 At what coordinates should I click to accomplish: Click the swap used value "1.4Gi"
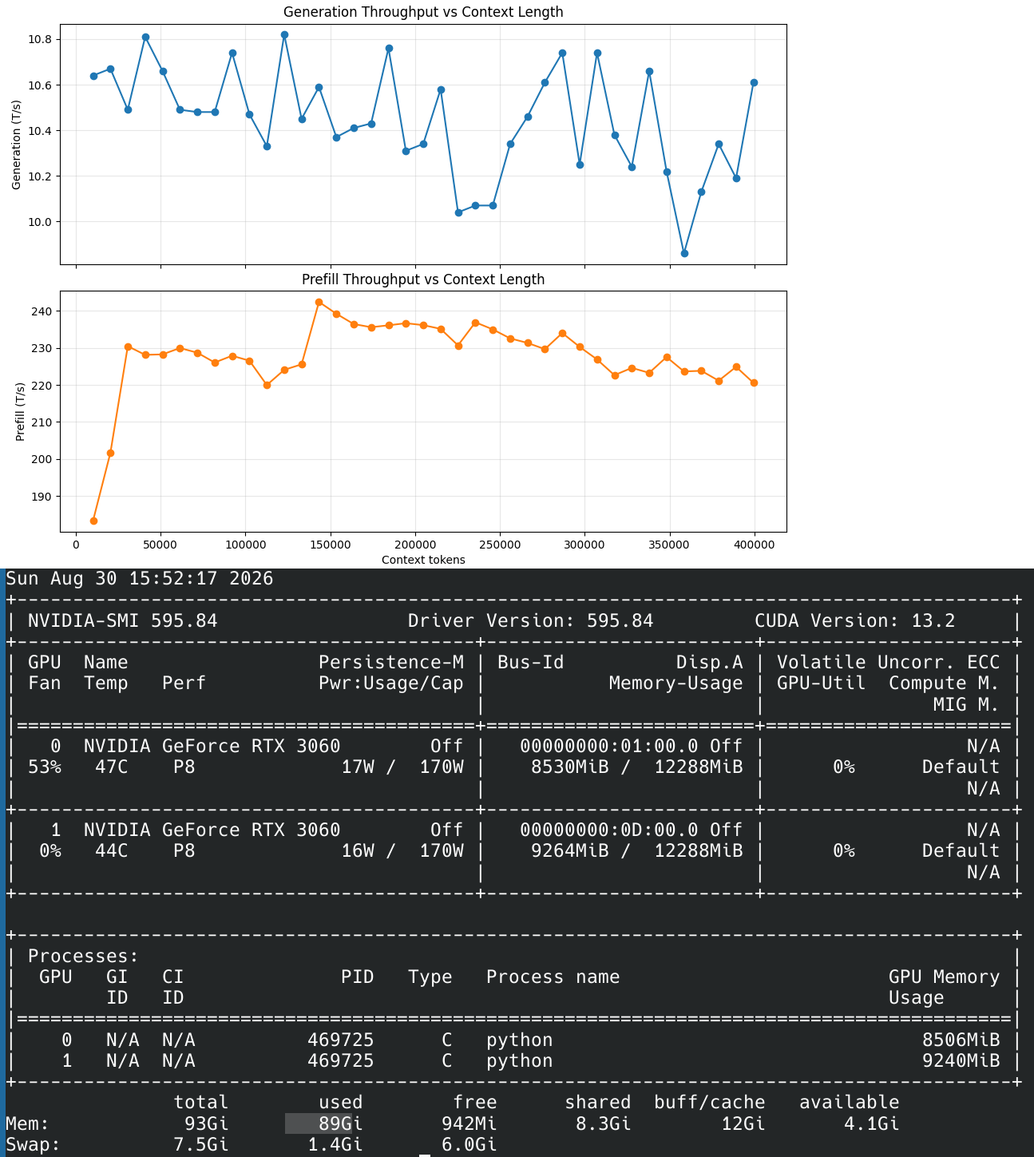click(335, 1145)
